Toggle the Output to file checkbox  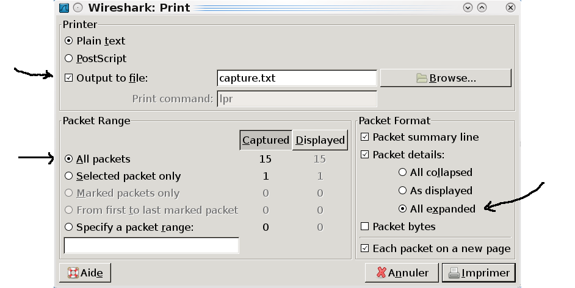[x=68, y=77]
